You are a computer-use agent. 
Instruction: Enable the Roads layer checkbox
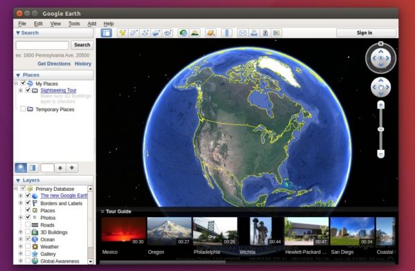click(28, 225)
